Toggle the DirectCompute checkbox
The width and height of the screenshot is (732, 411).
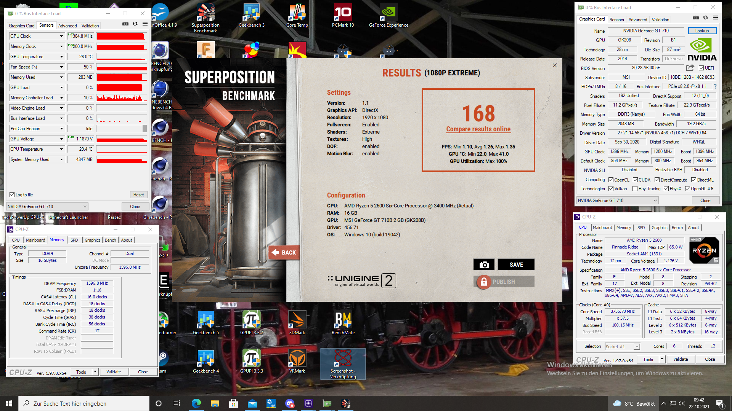click(657, 180)
